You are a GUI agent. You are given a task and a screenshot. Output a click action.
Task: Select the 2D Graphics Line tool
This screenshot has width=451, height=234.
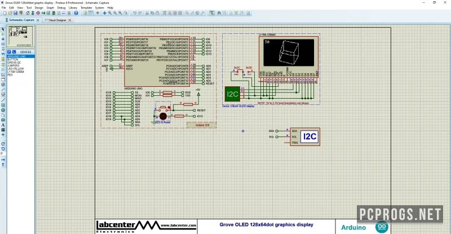[x=3, y=100]
